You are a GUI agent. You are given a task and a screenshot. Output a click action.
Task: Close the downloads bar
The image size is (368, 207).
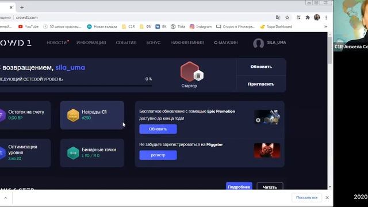(x=327, y=198)
